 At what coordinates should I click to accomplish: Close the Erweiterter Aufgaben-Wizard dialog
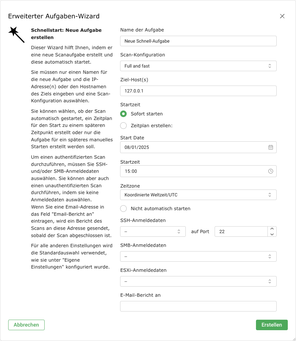click(x=282, y=16)
